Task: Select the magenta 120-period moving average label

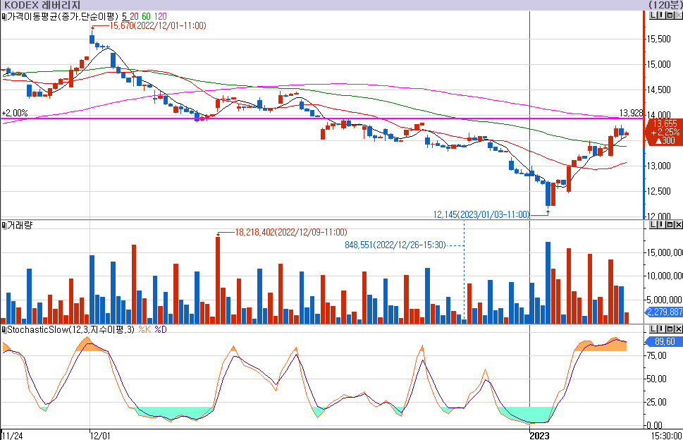Action: click(160, 16)
